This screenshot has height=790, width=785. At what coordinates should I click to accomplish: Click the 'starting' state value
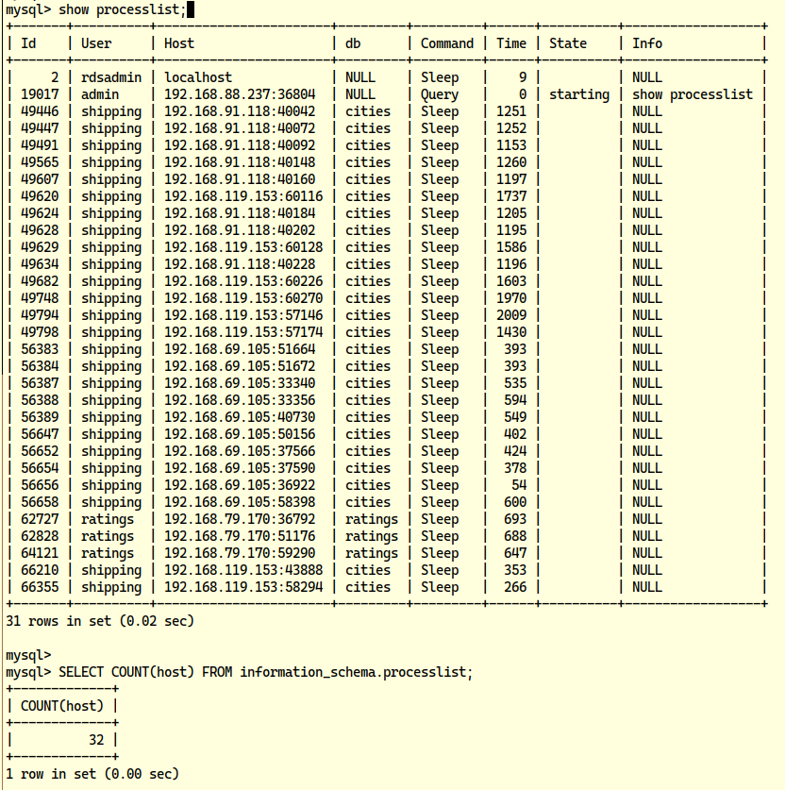579,94
